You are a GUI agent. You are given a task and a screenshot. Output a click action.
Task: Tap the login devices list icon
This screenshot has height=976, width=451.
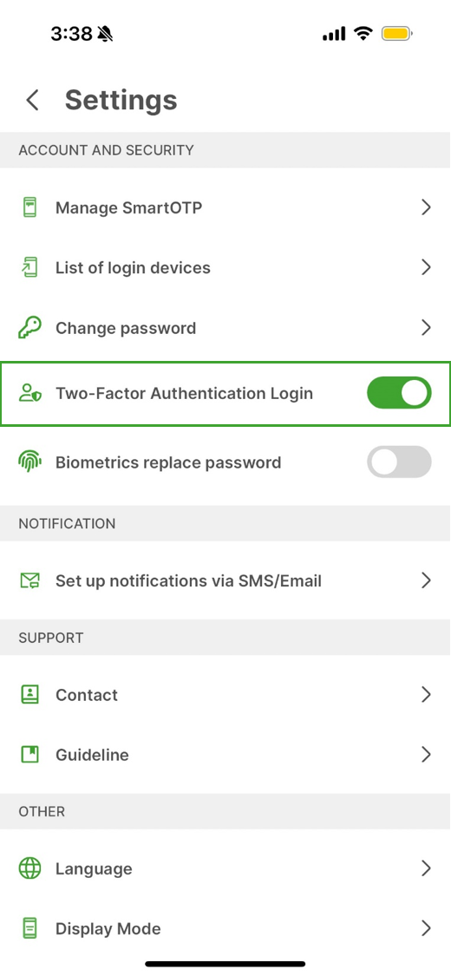(29, 268)
